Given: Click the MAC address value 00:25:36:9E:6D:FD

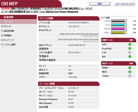Looking at the screenshot, I should 77,45.
